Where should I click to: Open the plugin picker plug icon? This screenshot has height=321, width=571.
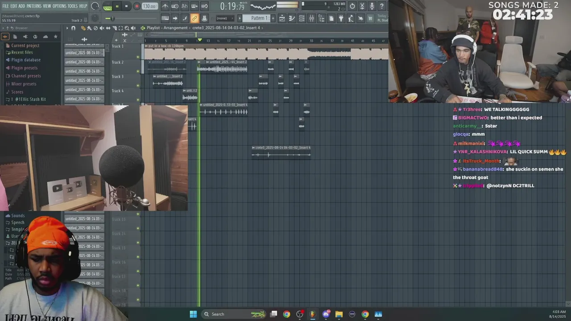click(x=341, y=18)
